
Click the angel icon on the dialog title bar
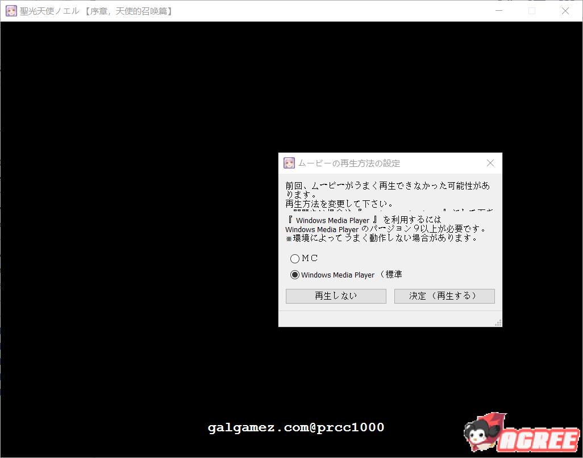[289, 163]
